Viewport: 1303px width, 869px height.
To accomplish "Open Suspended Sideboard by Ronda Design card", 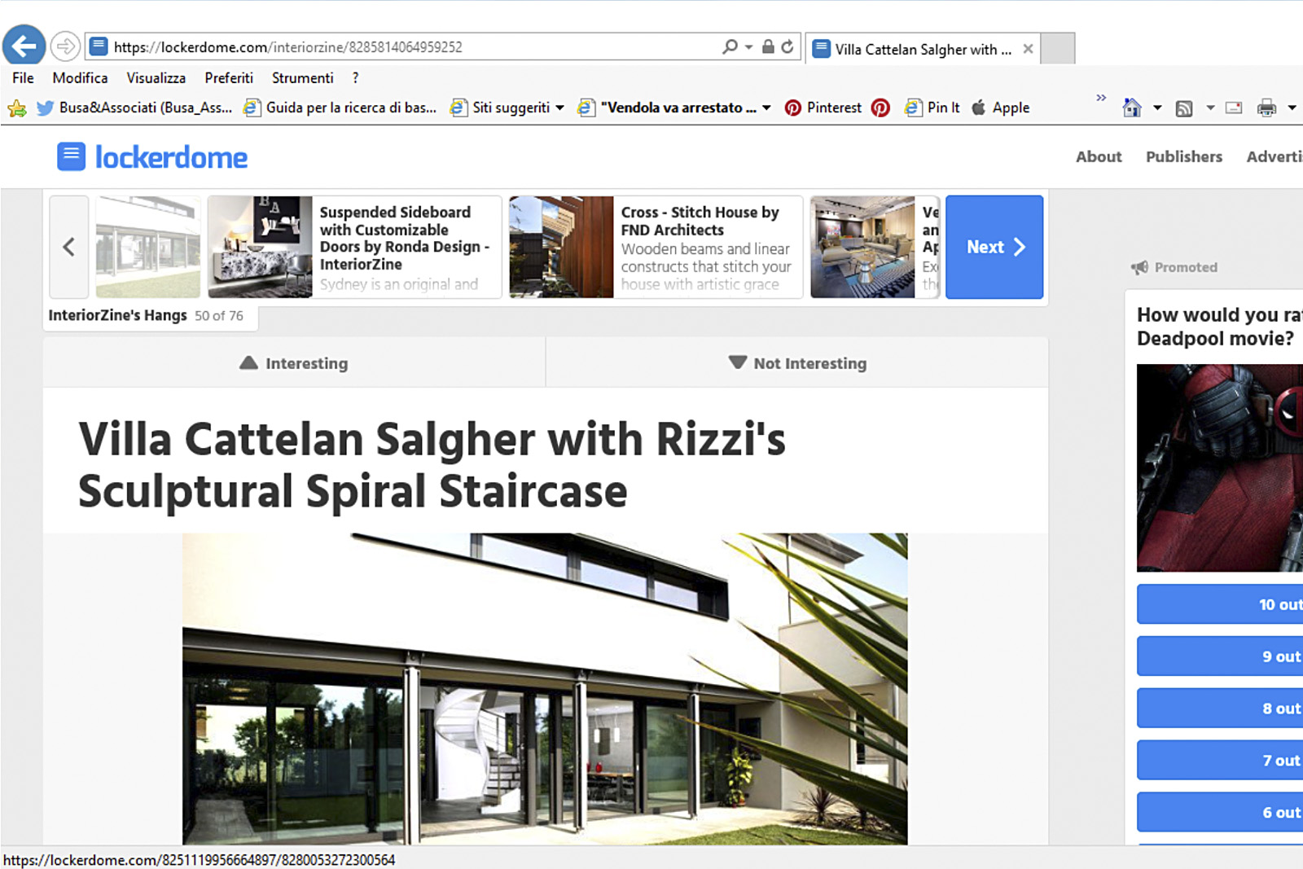I will (x=354, y=247).
